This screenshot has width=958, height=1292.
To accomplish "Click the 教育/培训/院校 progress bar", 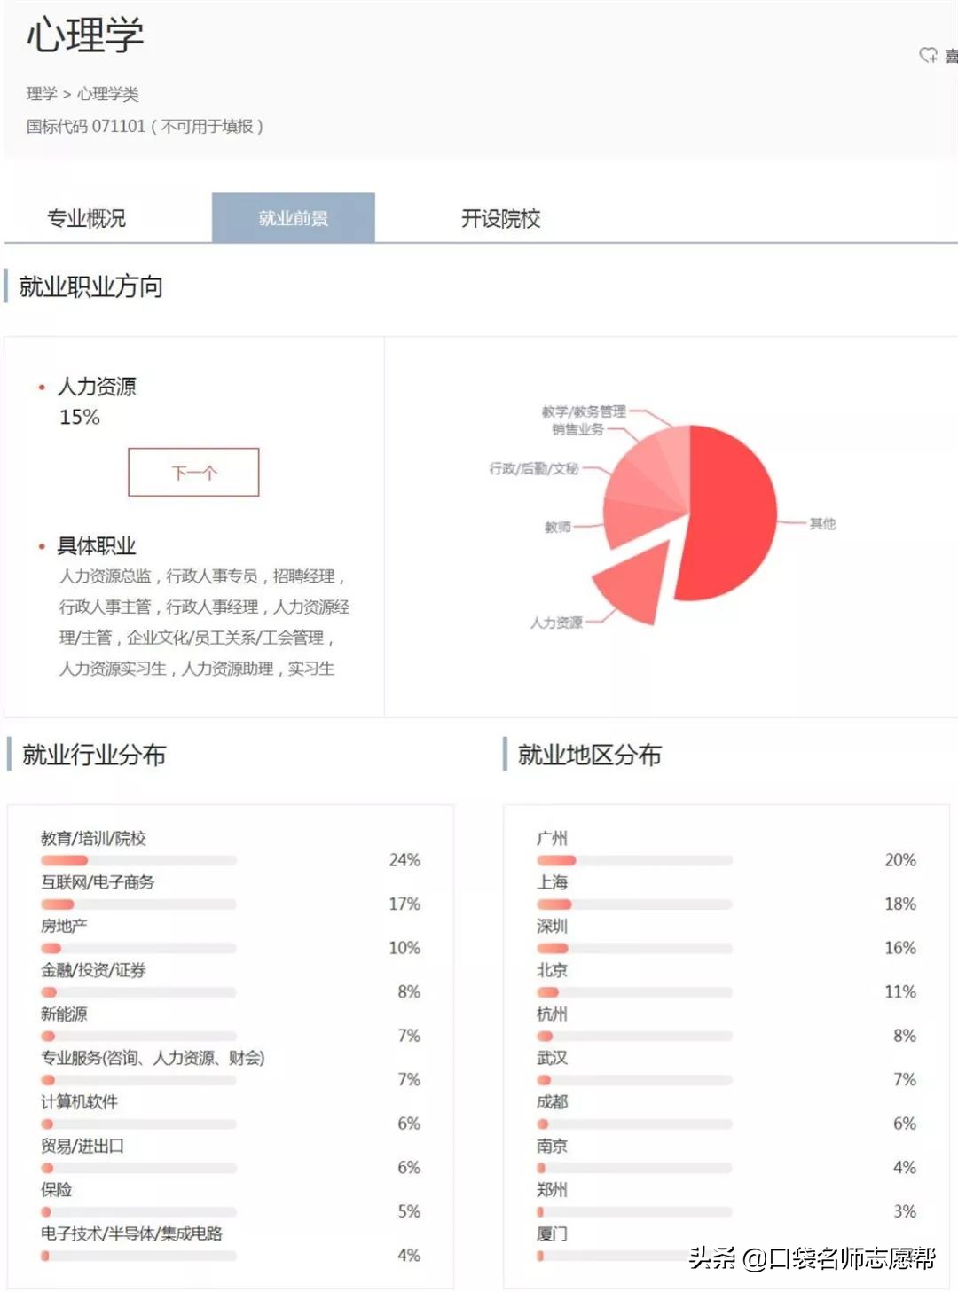I will [137, 860].
